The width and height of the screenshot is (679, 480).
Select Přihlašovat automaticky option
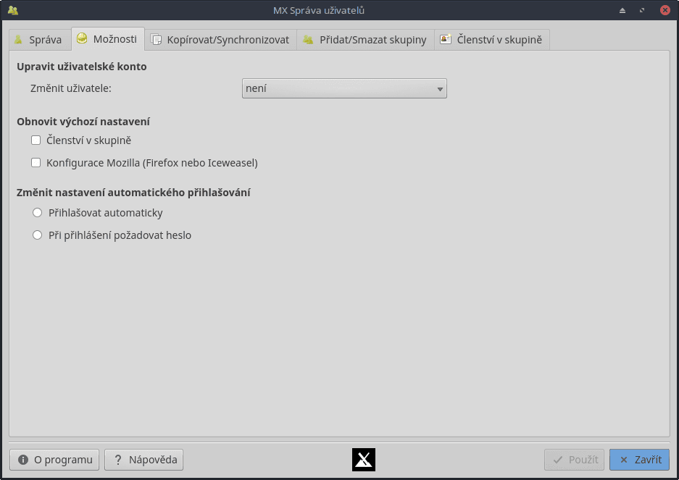37,212
